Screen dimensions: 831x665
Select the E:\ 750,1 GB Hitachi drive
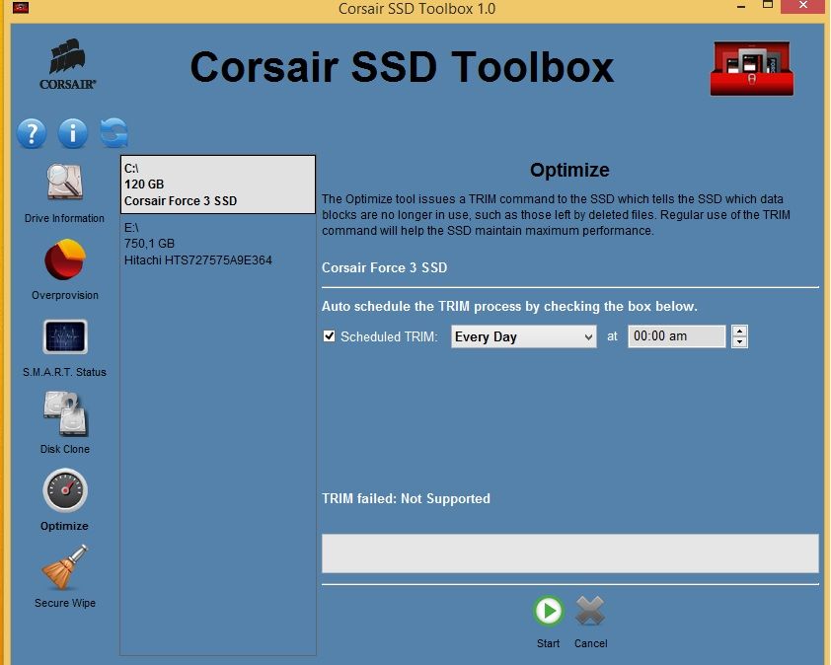point(218,244)
